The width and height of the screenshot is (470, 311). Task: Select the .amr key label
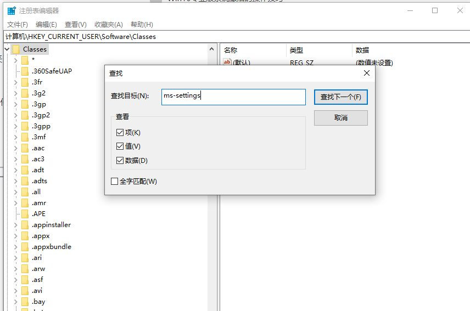click(x=39, y=203)
